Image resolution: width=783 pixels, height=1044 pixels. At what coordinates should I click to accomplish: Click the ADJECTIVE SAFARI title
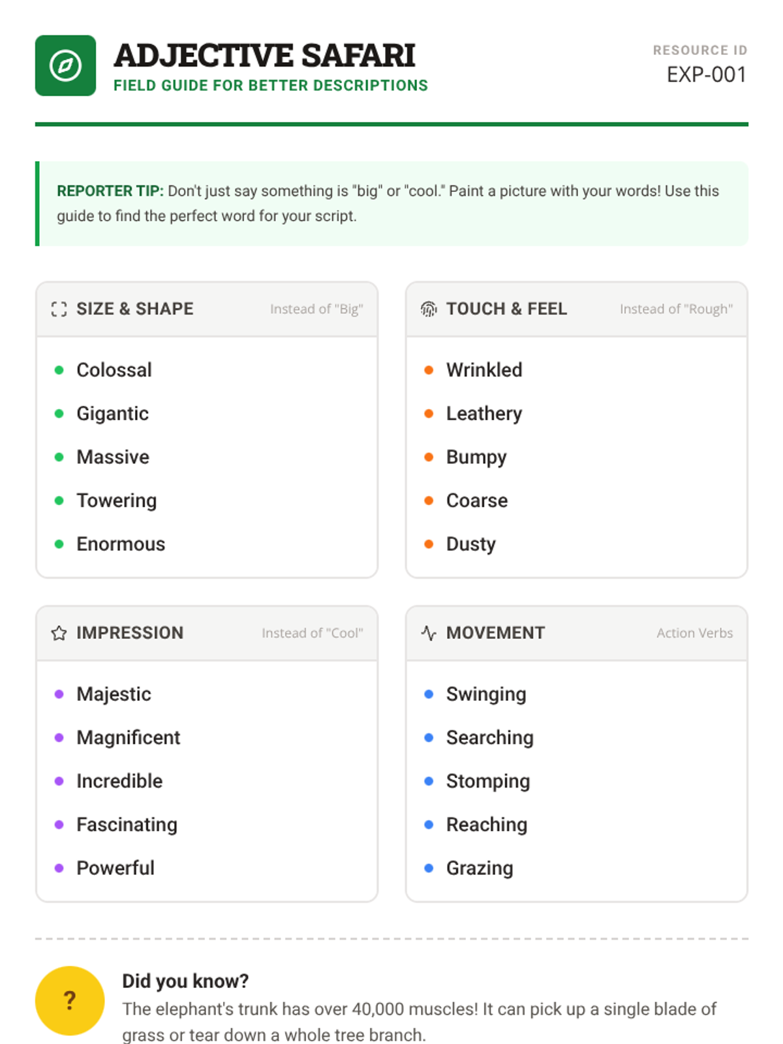tap(264, 55)
